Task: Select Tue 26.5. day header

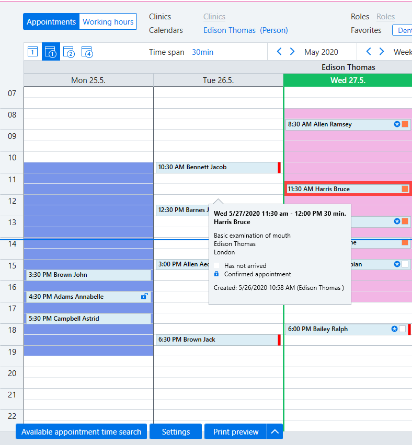Action: pos(218,80)
